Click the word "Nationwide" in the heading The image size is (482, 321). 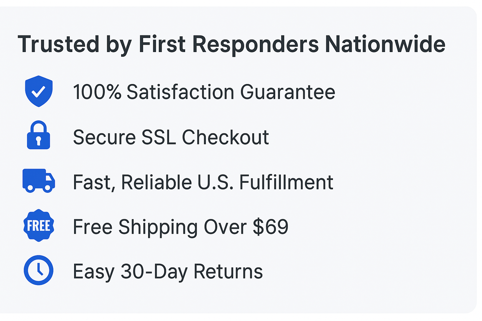click(385, 44)
